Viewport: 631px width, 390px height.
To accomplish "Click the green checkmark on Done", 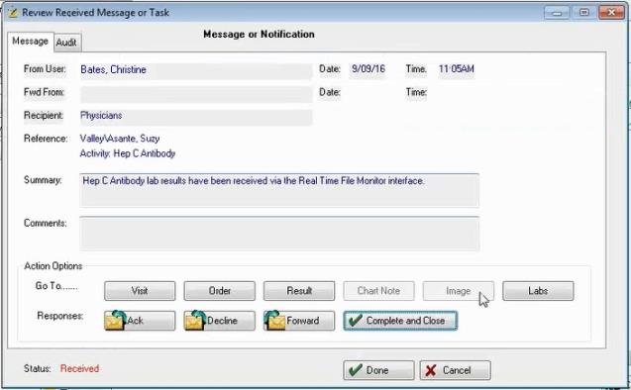I will tap(356, 370).
